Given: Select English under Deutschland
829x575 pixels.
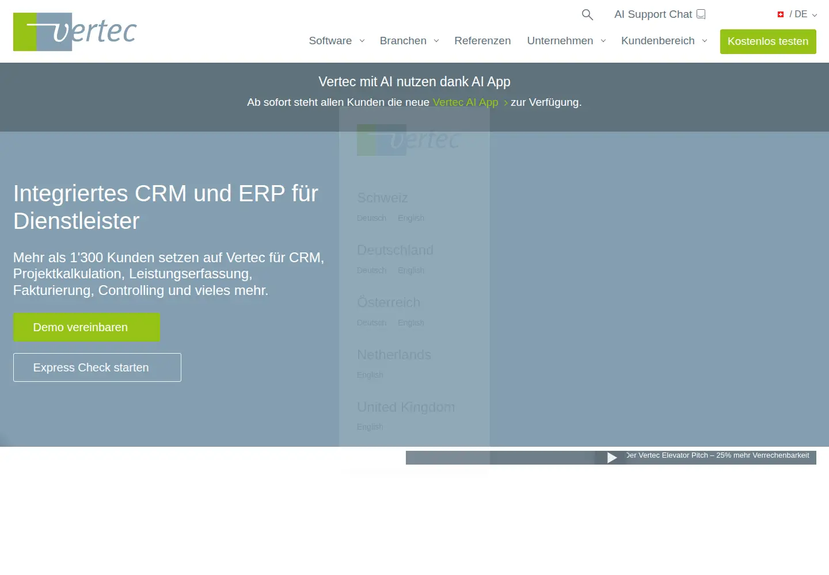Looking at the screenshot, I should point(411,270).
